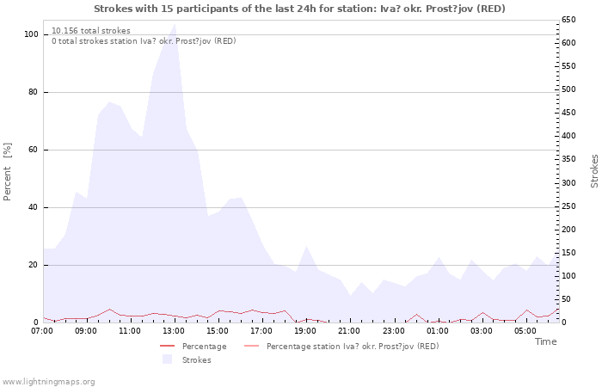This screenshot has width=602, height=387.
Task: Click the 10.156 total strokes text
Action: pyautogui.click(x=91, y=31)
